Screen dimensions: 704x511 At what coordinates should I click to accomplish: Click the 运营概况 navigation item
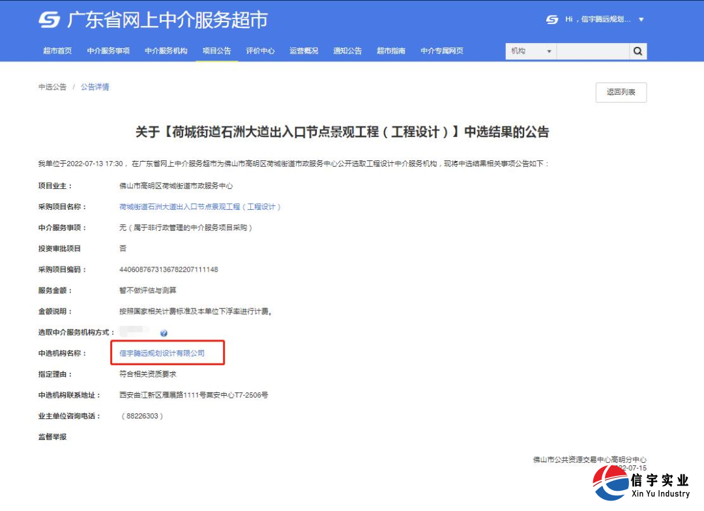(x=304, y=51)
